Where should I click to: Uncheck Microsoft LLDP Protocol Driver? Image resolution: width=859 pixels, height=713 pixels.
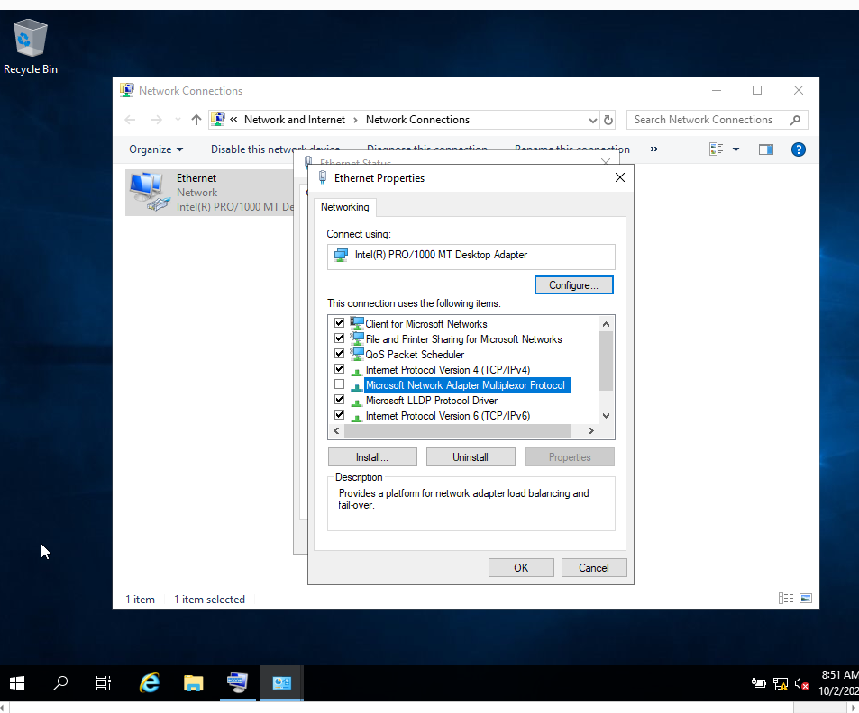(340, 400)
